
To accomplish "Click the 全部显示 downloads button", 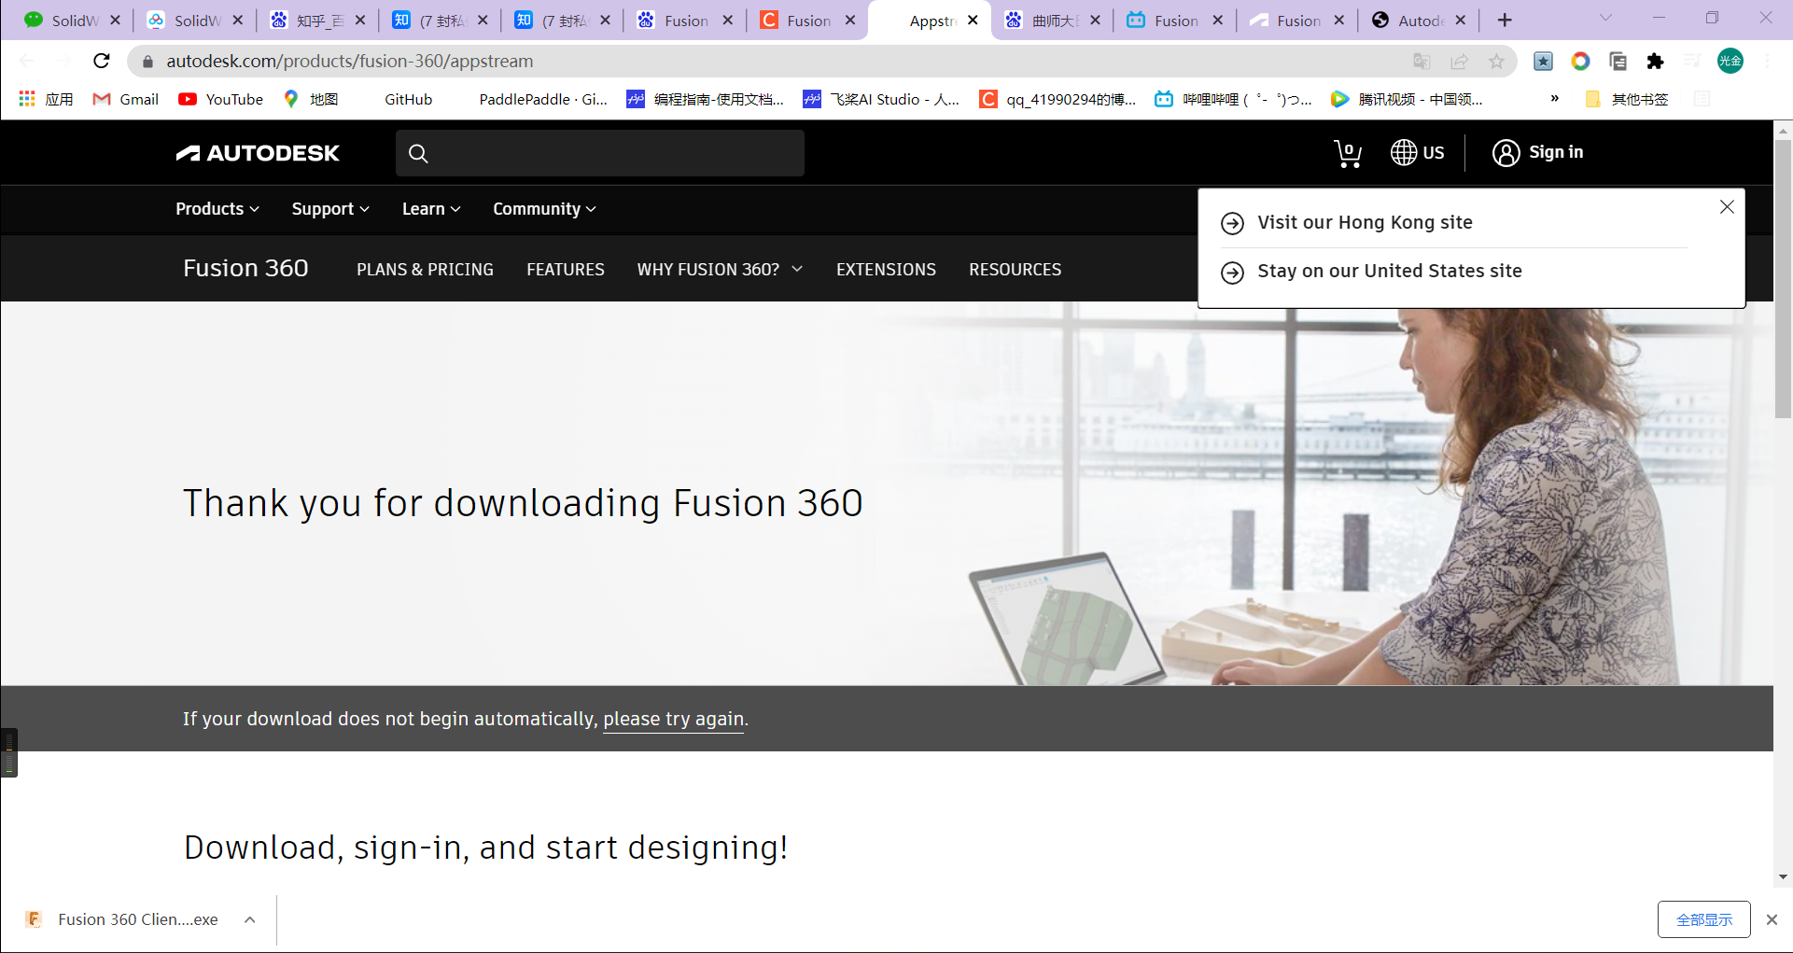I will pyautogui.click(x=1703, y=919).
